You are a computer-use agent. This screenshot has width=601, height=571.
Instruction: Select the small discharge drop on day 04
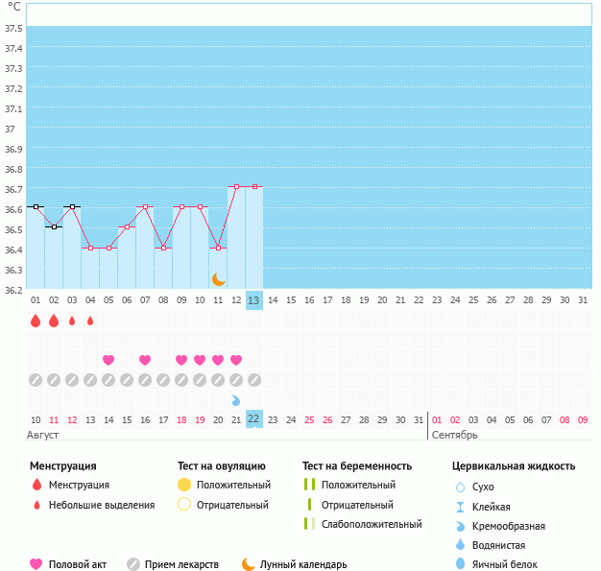(x=90, y=321)
